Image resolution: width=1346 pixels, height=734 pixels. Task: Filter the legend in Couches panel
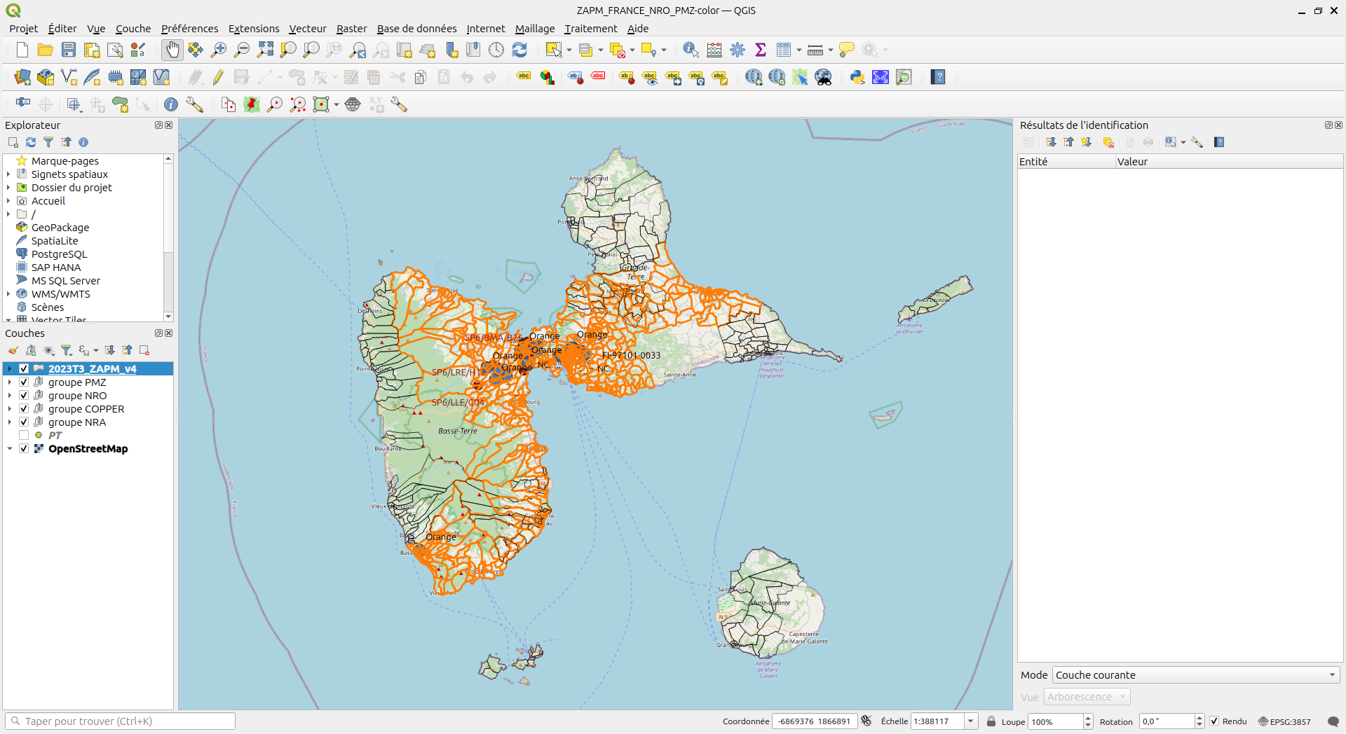coord(67,350)
